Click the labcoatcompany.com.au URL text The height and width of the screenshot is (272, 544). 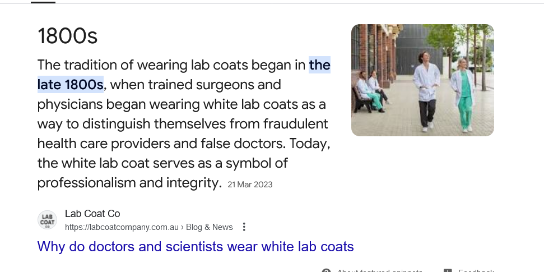pos(122,227)
